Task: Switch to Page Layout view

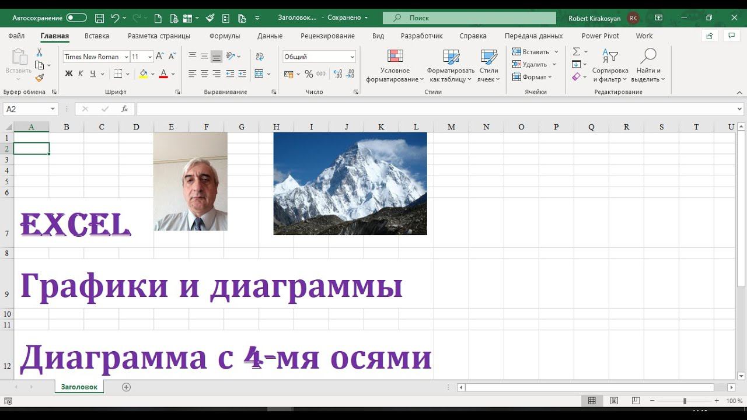Action: (614, 401)
